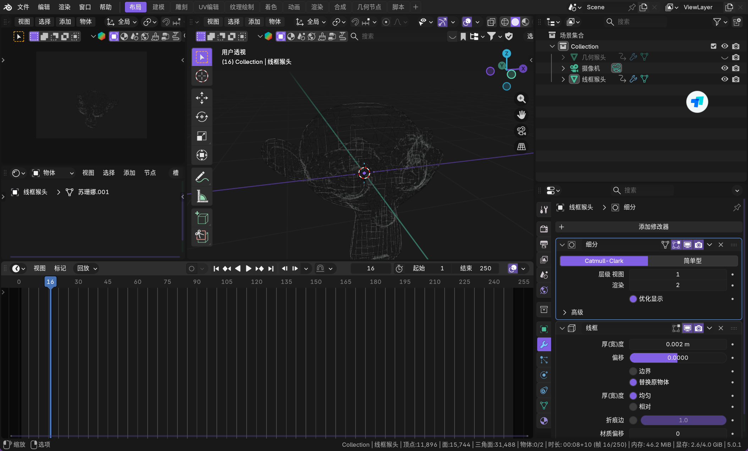
Task: Select the Rotate tool in viewport toolbar
Action: (202, 117)
